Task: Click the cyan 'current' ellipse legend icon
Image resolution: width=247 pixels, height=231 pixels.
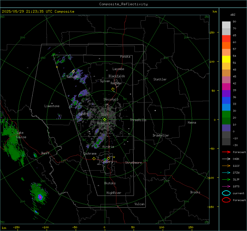Action: pyautogui.click(x=226, y=193)
